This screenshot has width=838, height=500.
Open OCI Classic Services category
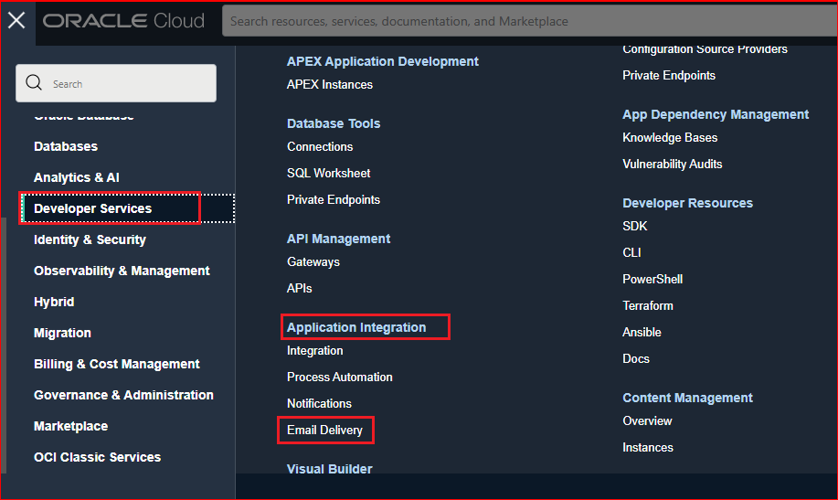tap(97, 457)
